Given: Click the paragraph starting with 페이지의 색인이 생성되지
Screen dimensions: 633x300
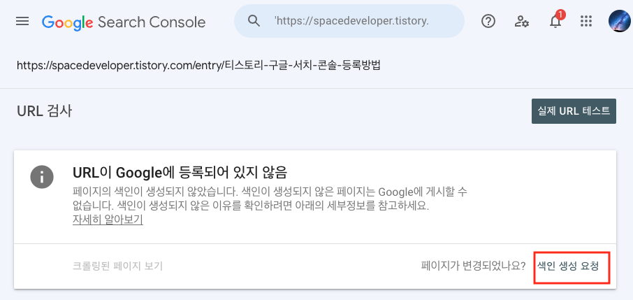Looking at the screenshot, I should pyautogui.click(x=270, y=199).
